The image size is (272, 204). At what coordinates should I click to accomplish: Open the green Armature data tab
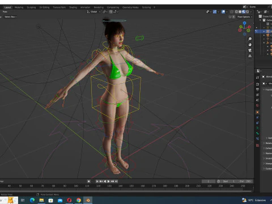pos(257,128)
